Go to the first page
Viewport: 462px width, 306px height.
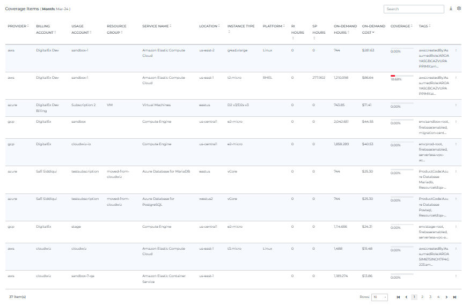(398, 297)
